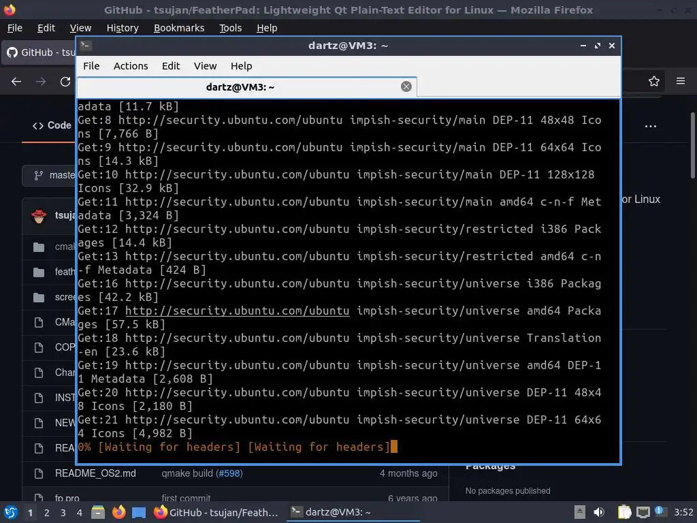This screenshot has height=523, width=697.
Task: Open the Firefox hamburger application menu
Action: 680,81
